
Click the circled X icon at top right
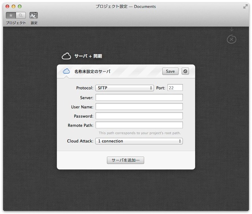[232, 39]
